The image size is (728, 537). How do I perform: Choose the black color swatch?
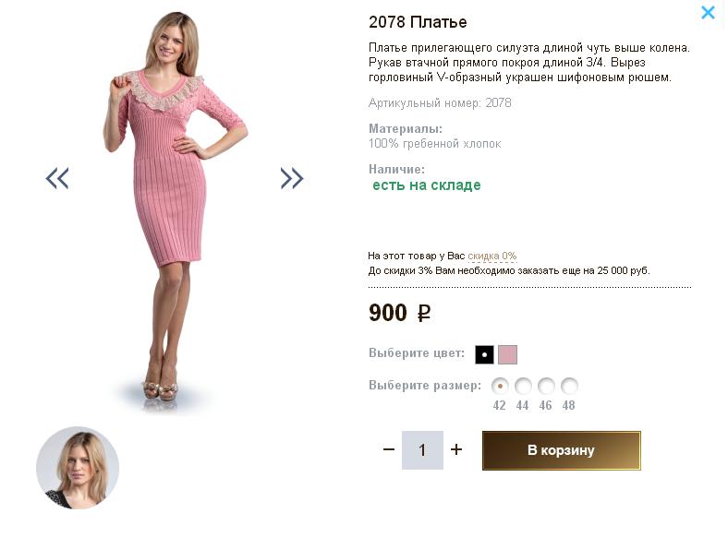click(484, 354)
